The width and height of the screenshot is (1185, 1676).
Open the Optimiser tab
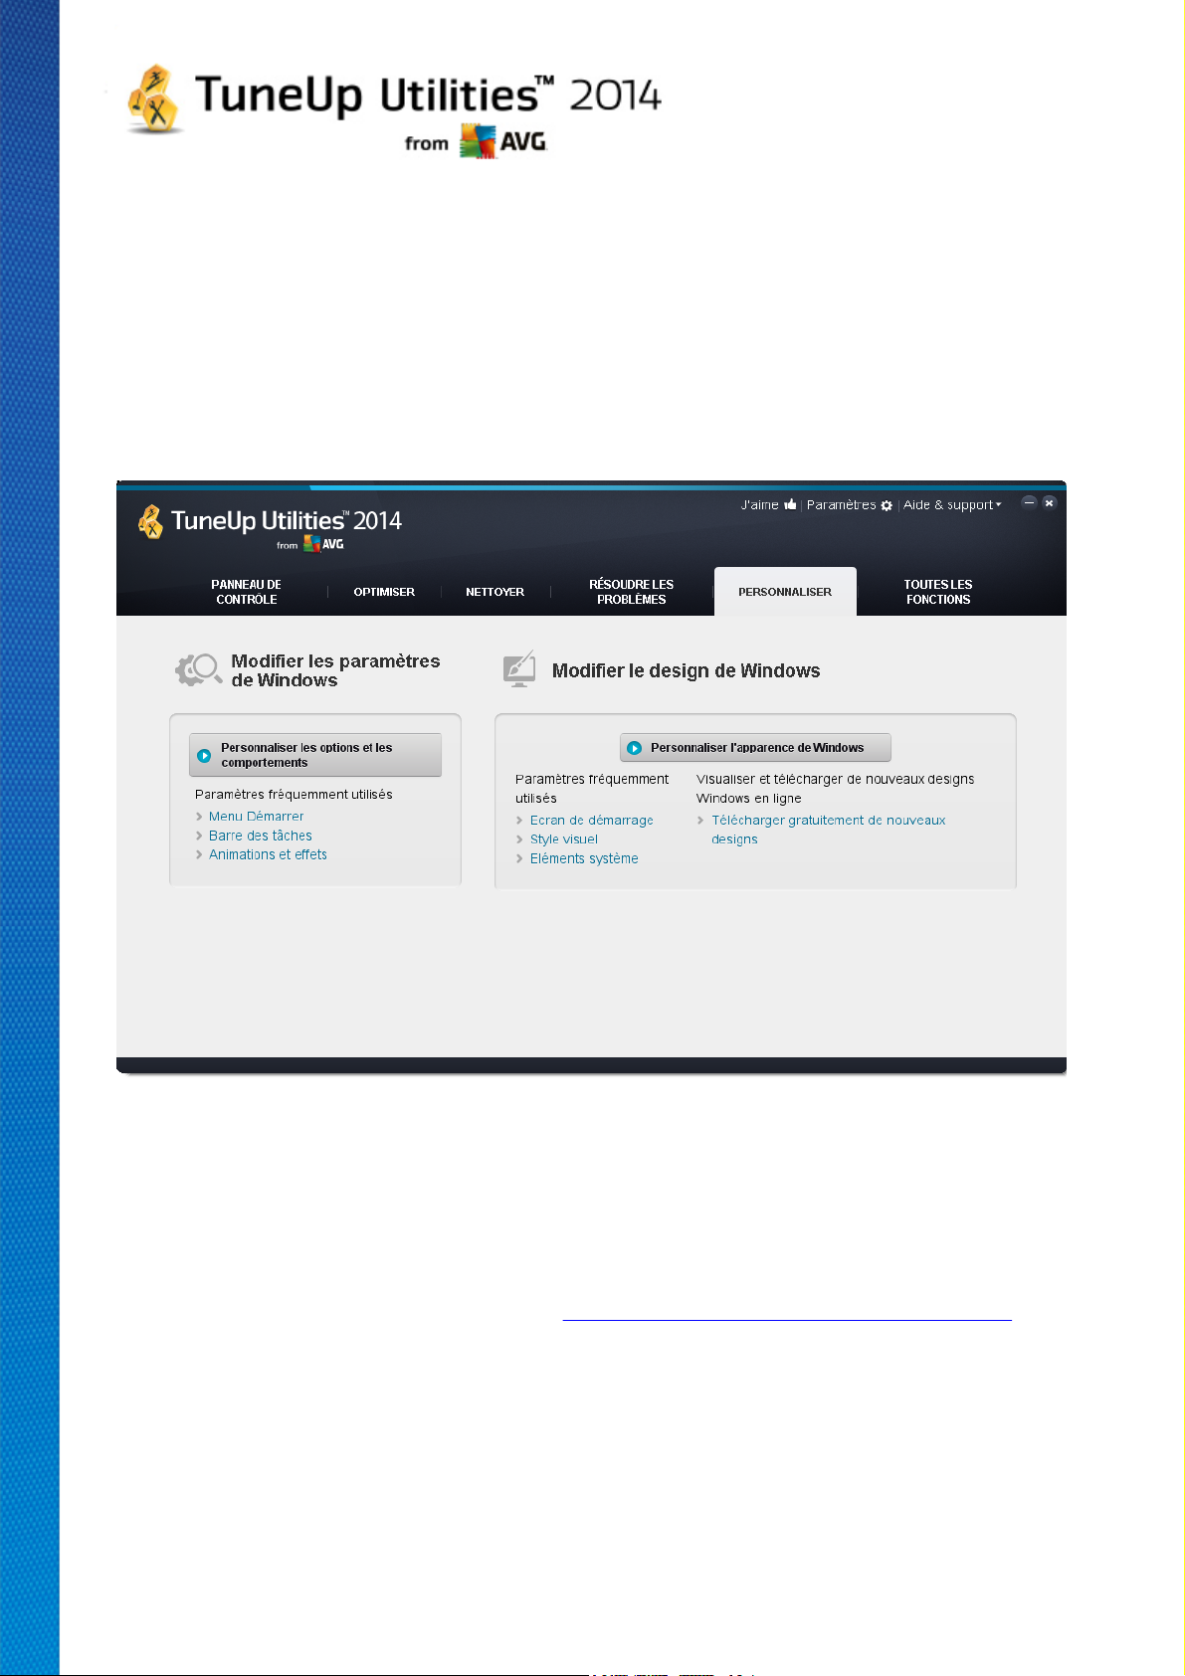pos(384,592)
